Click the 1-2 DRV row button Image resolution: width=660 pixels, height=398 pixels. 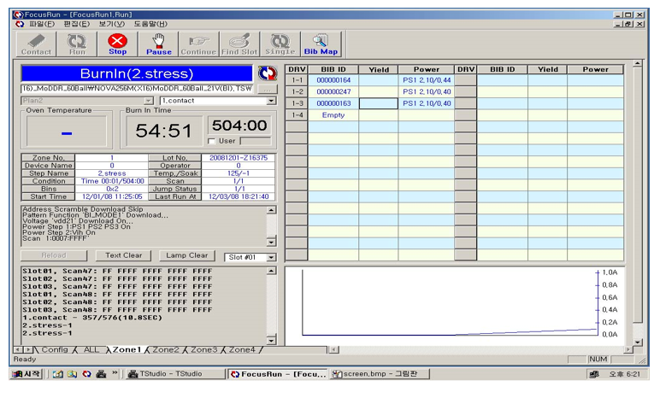point(297,91)
